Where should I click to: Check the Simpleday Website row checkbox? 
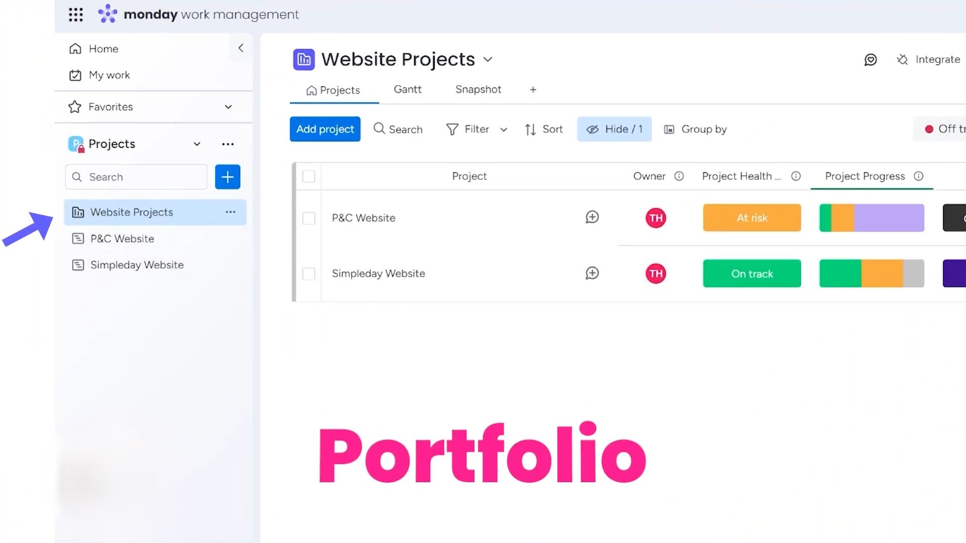(x=308, y=273)
